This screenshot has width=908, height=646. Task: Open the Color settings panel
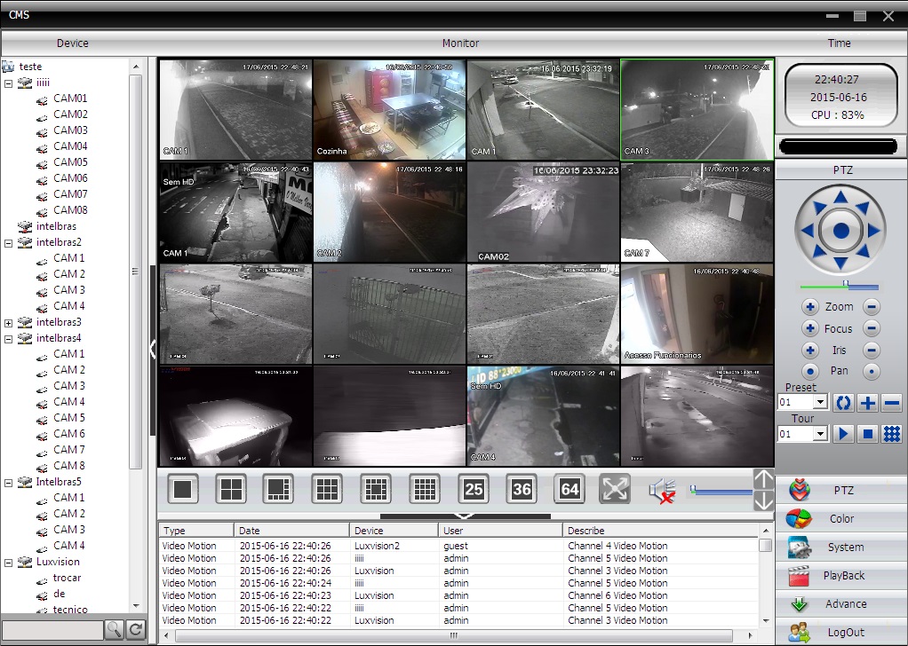[x=841, y=519]
